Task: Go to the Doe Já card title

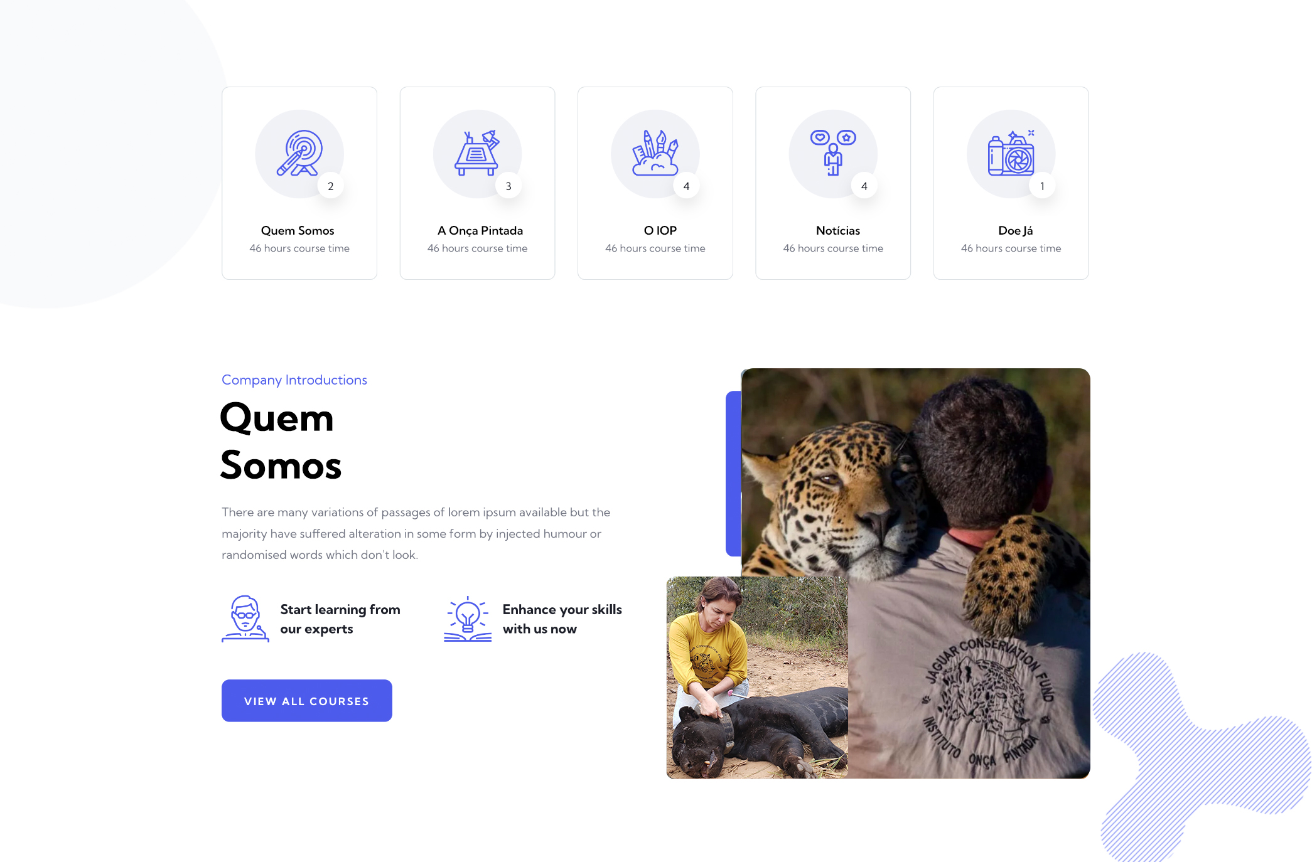Action: (1016, 230)
